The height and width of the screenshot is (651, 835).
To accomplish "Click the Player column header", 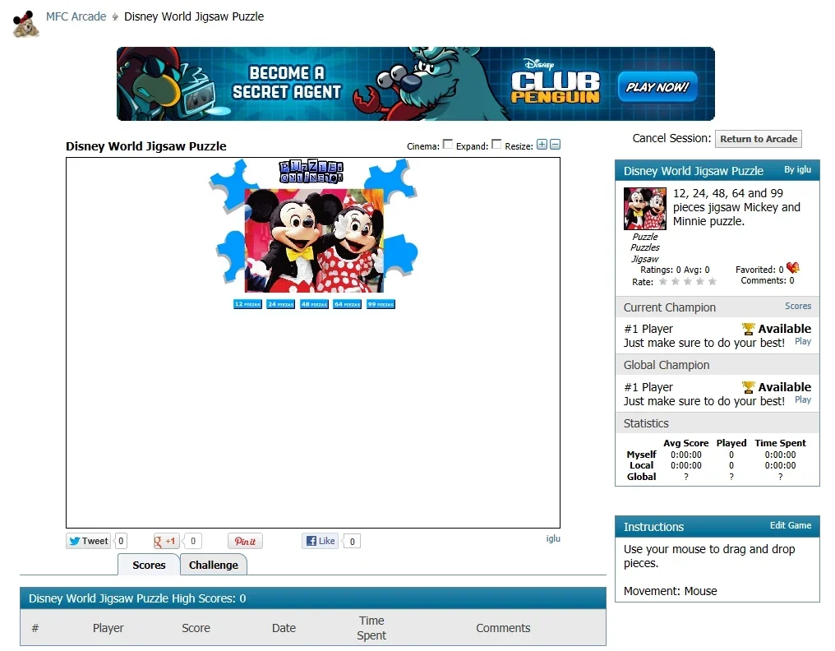I will tap(108, 628).
